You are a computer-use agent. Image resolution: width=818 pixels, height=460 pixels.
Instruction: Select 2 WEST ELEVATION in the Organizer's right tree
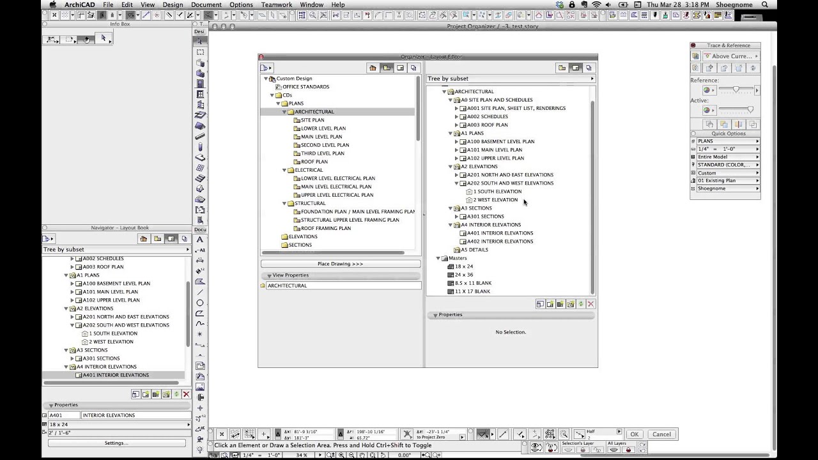495,200
